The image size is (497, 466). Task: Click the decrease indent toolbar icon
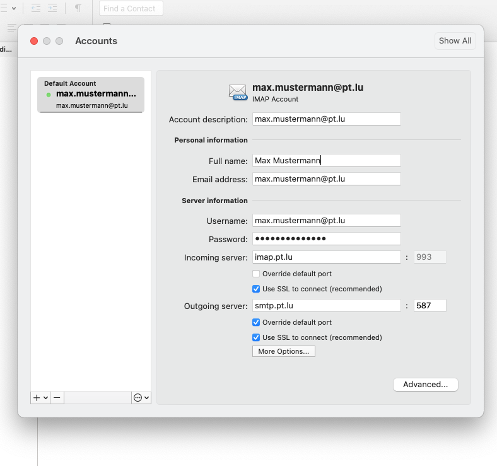(x=36, y=8)
